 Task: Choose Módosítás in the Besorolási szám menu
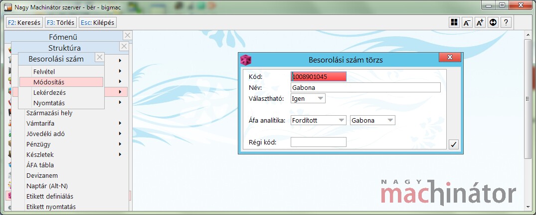61,82
